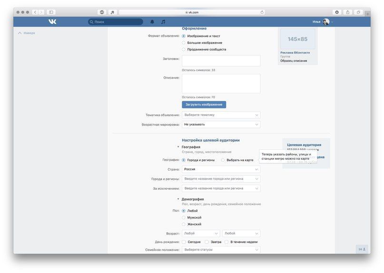Open the VK logo home link
384x273 pixels.
pyautogui.click(x=52, y=22)
